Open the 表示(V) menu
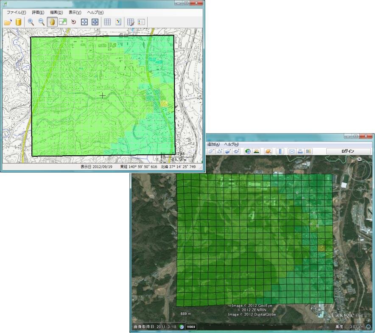Image resolution: width=375 pixels, height=333 pixels. (x=75, y=12)
